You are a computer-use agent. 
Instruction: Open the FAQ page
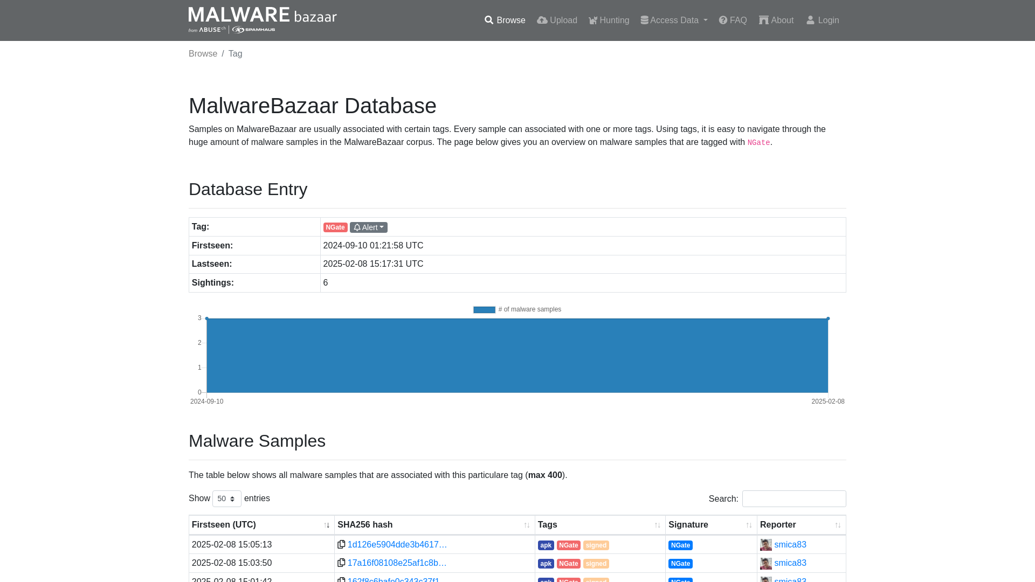click(733, 20)
